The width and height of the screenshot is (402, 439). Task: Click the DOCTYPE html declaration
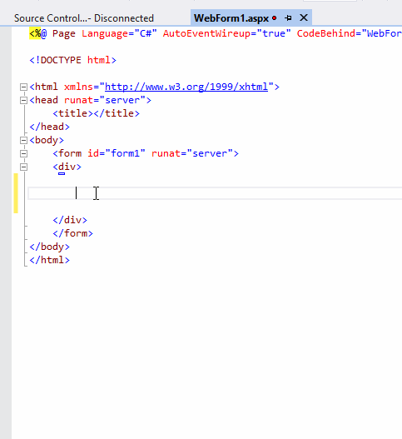(x=72, y=60)
